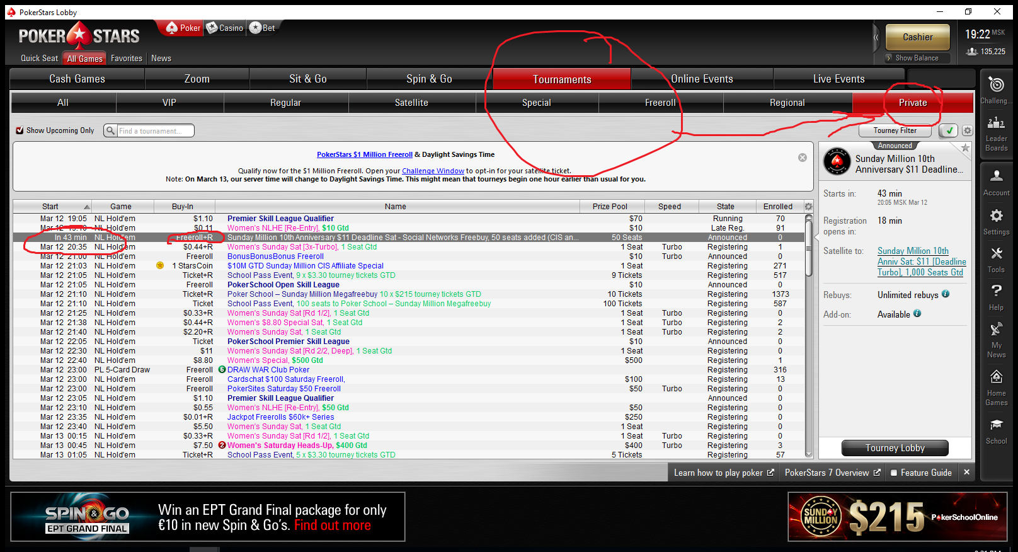Filter tournaments by the Freeroll subtab
Screen dimensions: 1018x552
pos(660,103)
